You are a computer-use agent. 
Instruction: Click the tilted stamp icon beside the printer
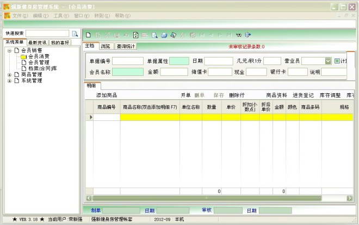pos(174,35)
